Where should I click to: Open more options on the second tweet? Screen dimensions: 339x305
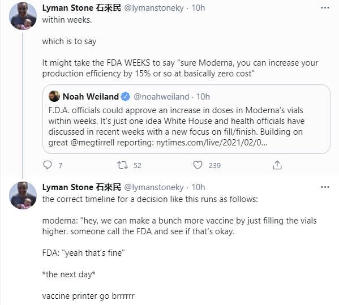[x=325, y=187]
